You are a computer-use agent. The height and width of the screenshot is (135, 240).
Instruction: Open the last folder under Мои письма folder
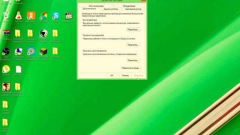pos(5,123)
